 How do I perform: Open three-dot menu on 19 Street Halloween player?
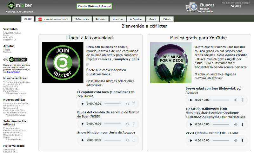[242, 124]
